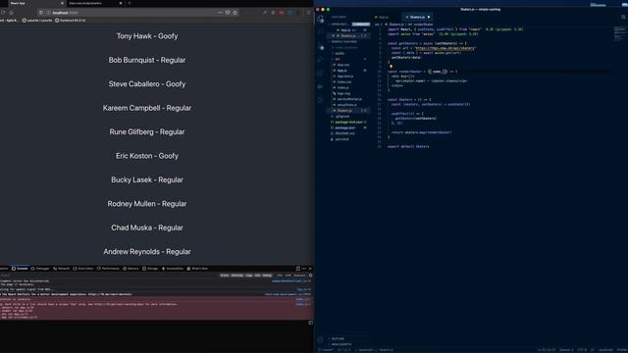
Task: Open the Accessibility tab in DevTools
Action: (173, 269)
